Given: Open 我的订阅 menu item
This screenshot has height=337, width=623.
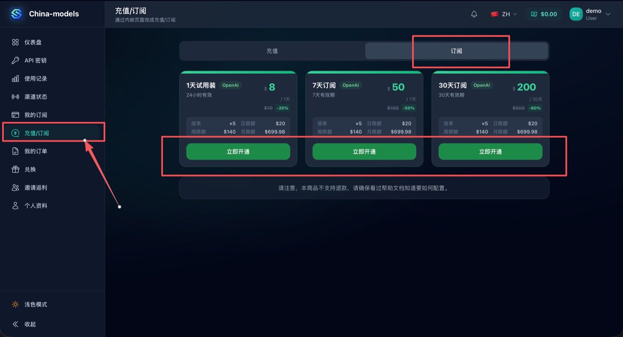Looking at the screenshot, I should [x=52, y=115].
